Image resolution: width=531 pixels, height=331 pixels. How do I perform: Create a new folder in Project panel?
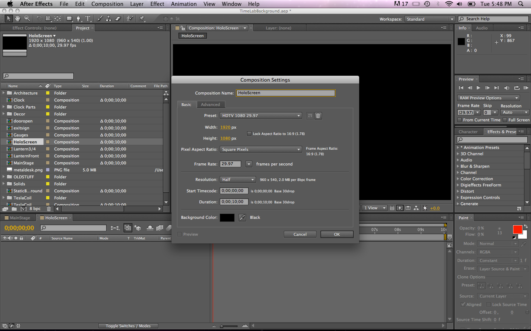(14, 209)
